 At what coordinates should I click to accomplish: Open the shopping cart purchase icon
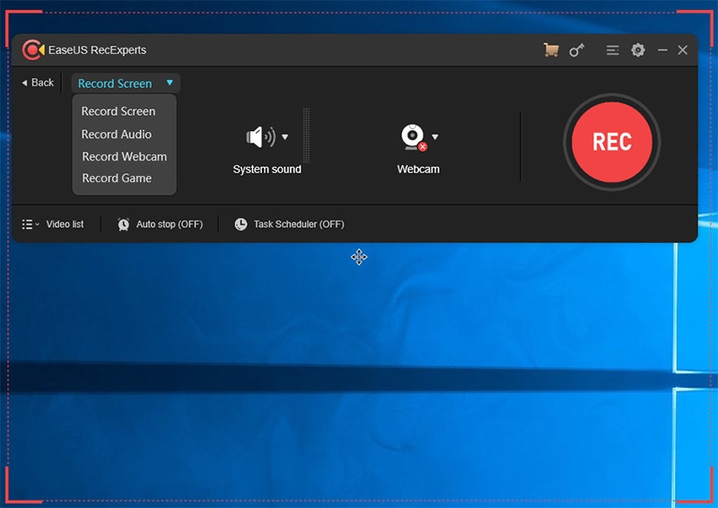pos(551,50)
